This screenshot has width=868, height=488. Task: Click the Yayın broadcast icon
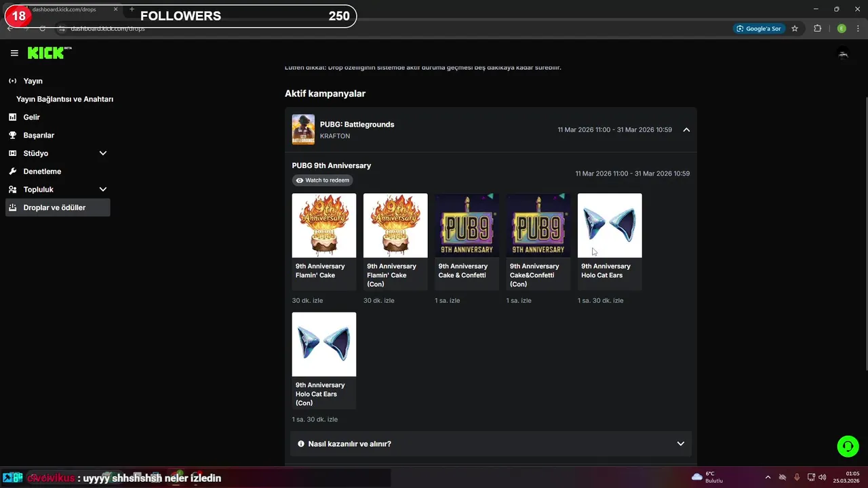click(12, 81)
